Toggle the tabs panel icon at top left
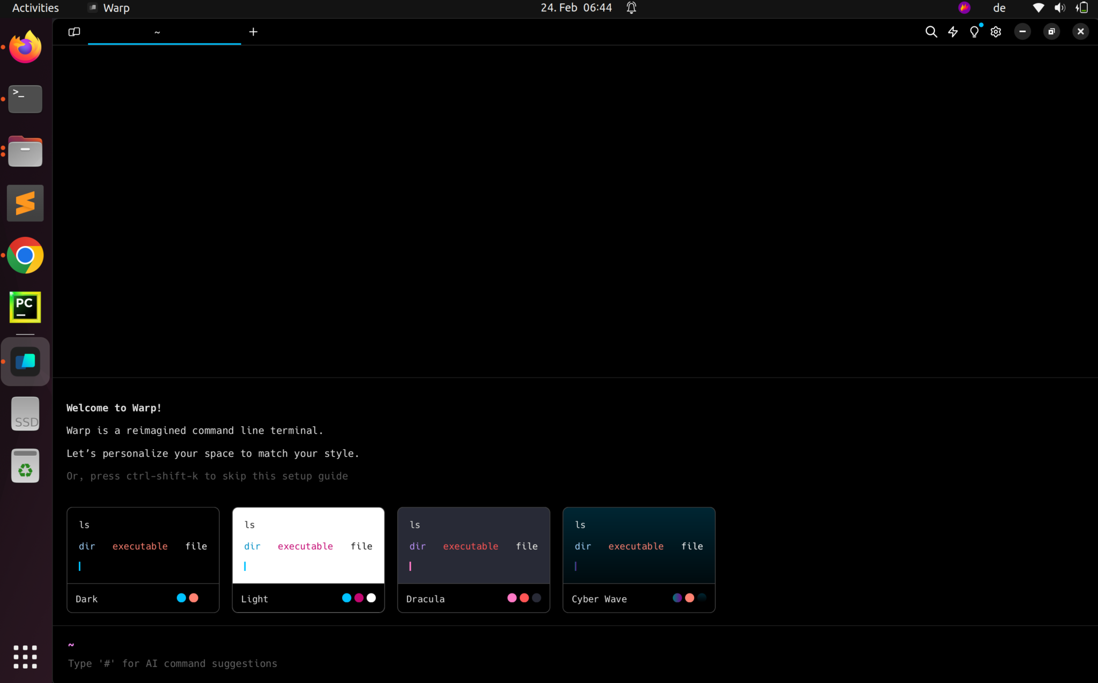The width and height of the screenshot is (1098, 683). click(x=74, y=32)
